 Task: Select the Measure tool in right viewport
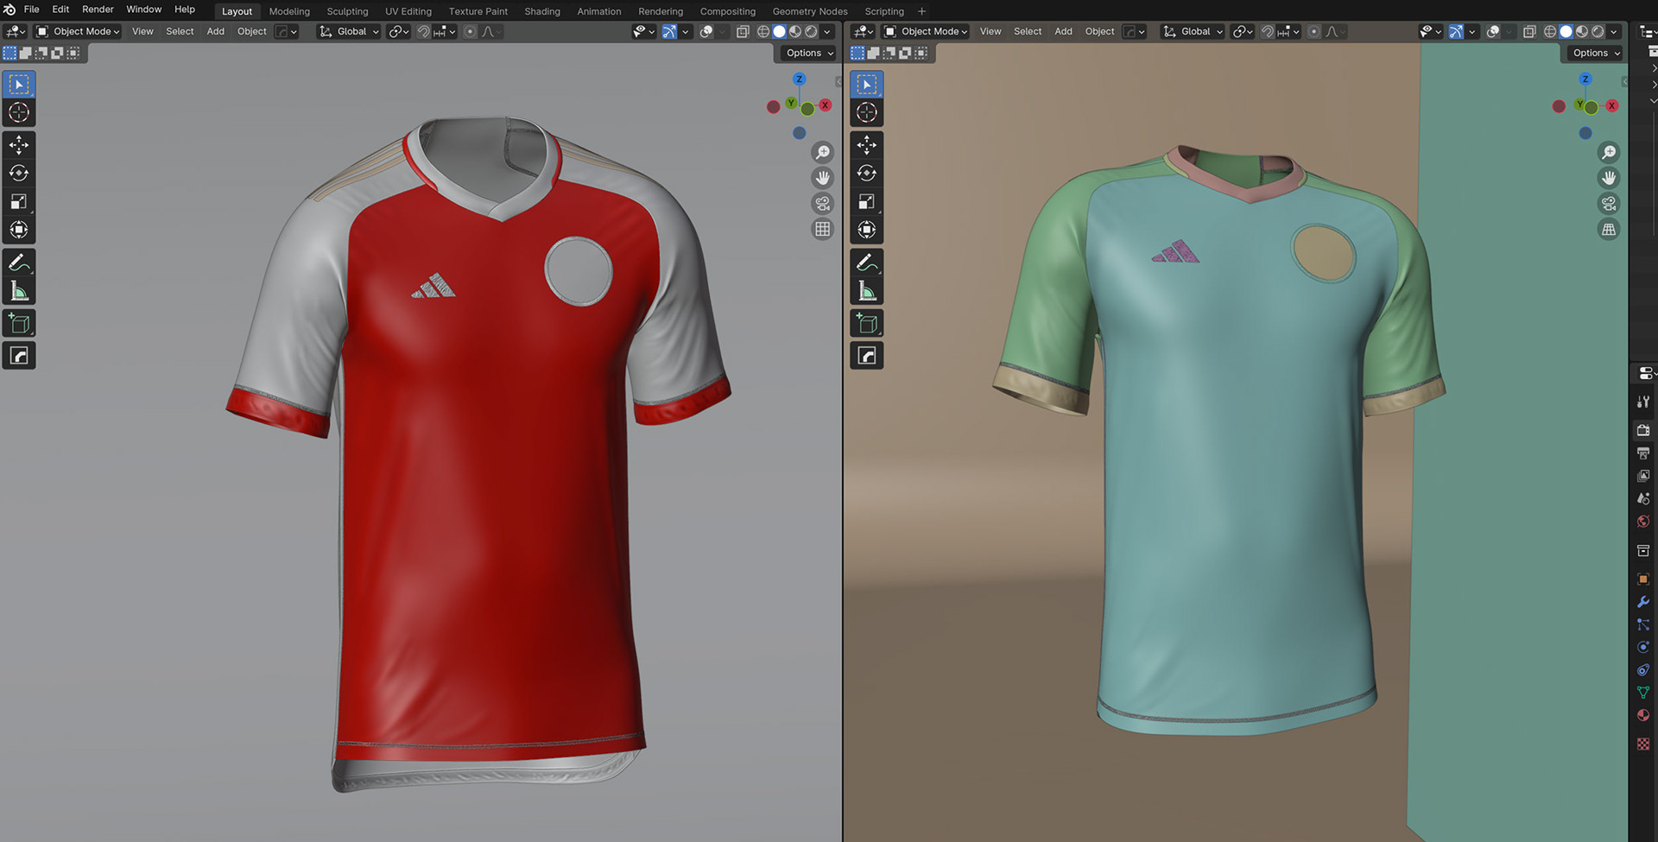coord(867,291)
